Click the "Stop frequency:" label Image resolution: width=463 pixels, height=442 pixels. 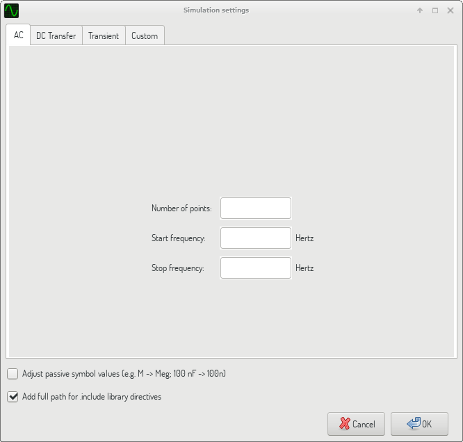click(178, 268)
